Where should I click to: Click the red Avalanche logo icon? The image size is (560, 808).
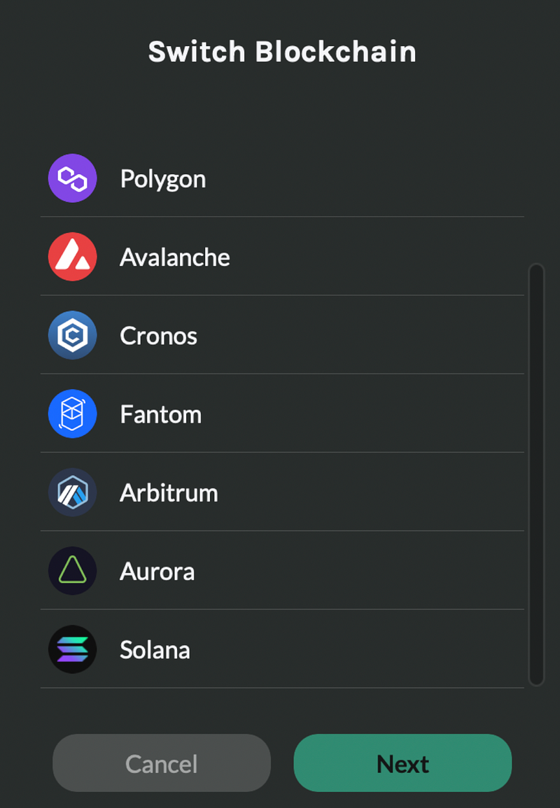pos(72,257)
